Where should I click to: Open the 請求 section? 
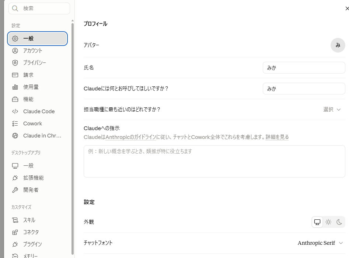pos(37,75)
